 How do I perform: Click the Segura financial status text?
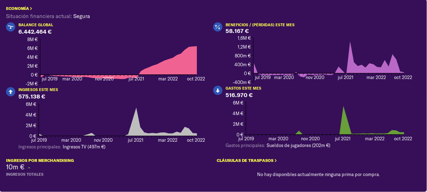pos(81,16)
